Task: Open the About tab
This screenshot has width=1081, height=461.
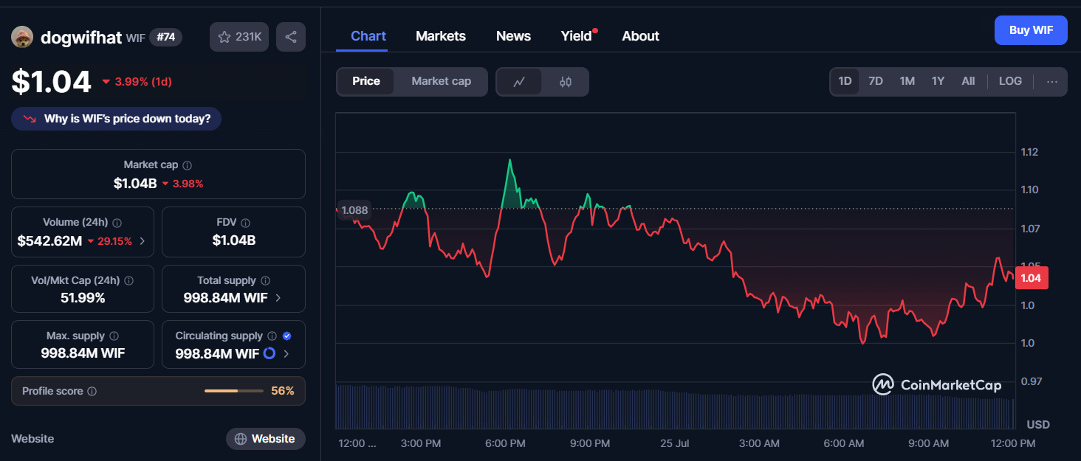Action: click(x=640, y=36)
